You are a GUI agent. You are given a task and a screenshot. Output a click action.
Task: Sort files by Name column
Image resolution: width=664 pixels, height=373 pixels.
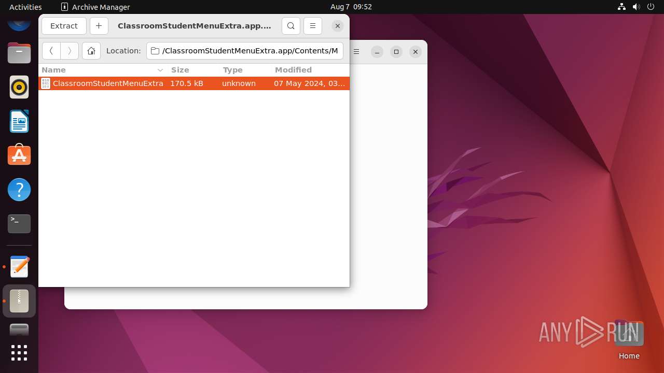103,70
